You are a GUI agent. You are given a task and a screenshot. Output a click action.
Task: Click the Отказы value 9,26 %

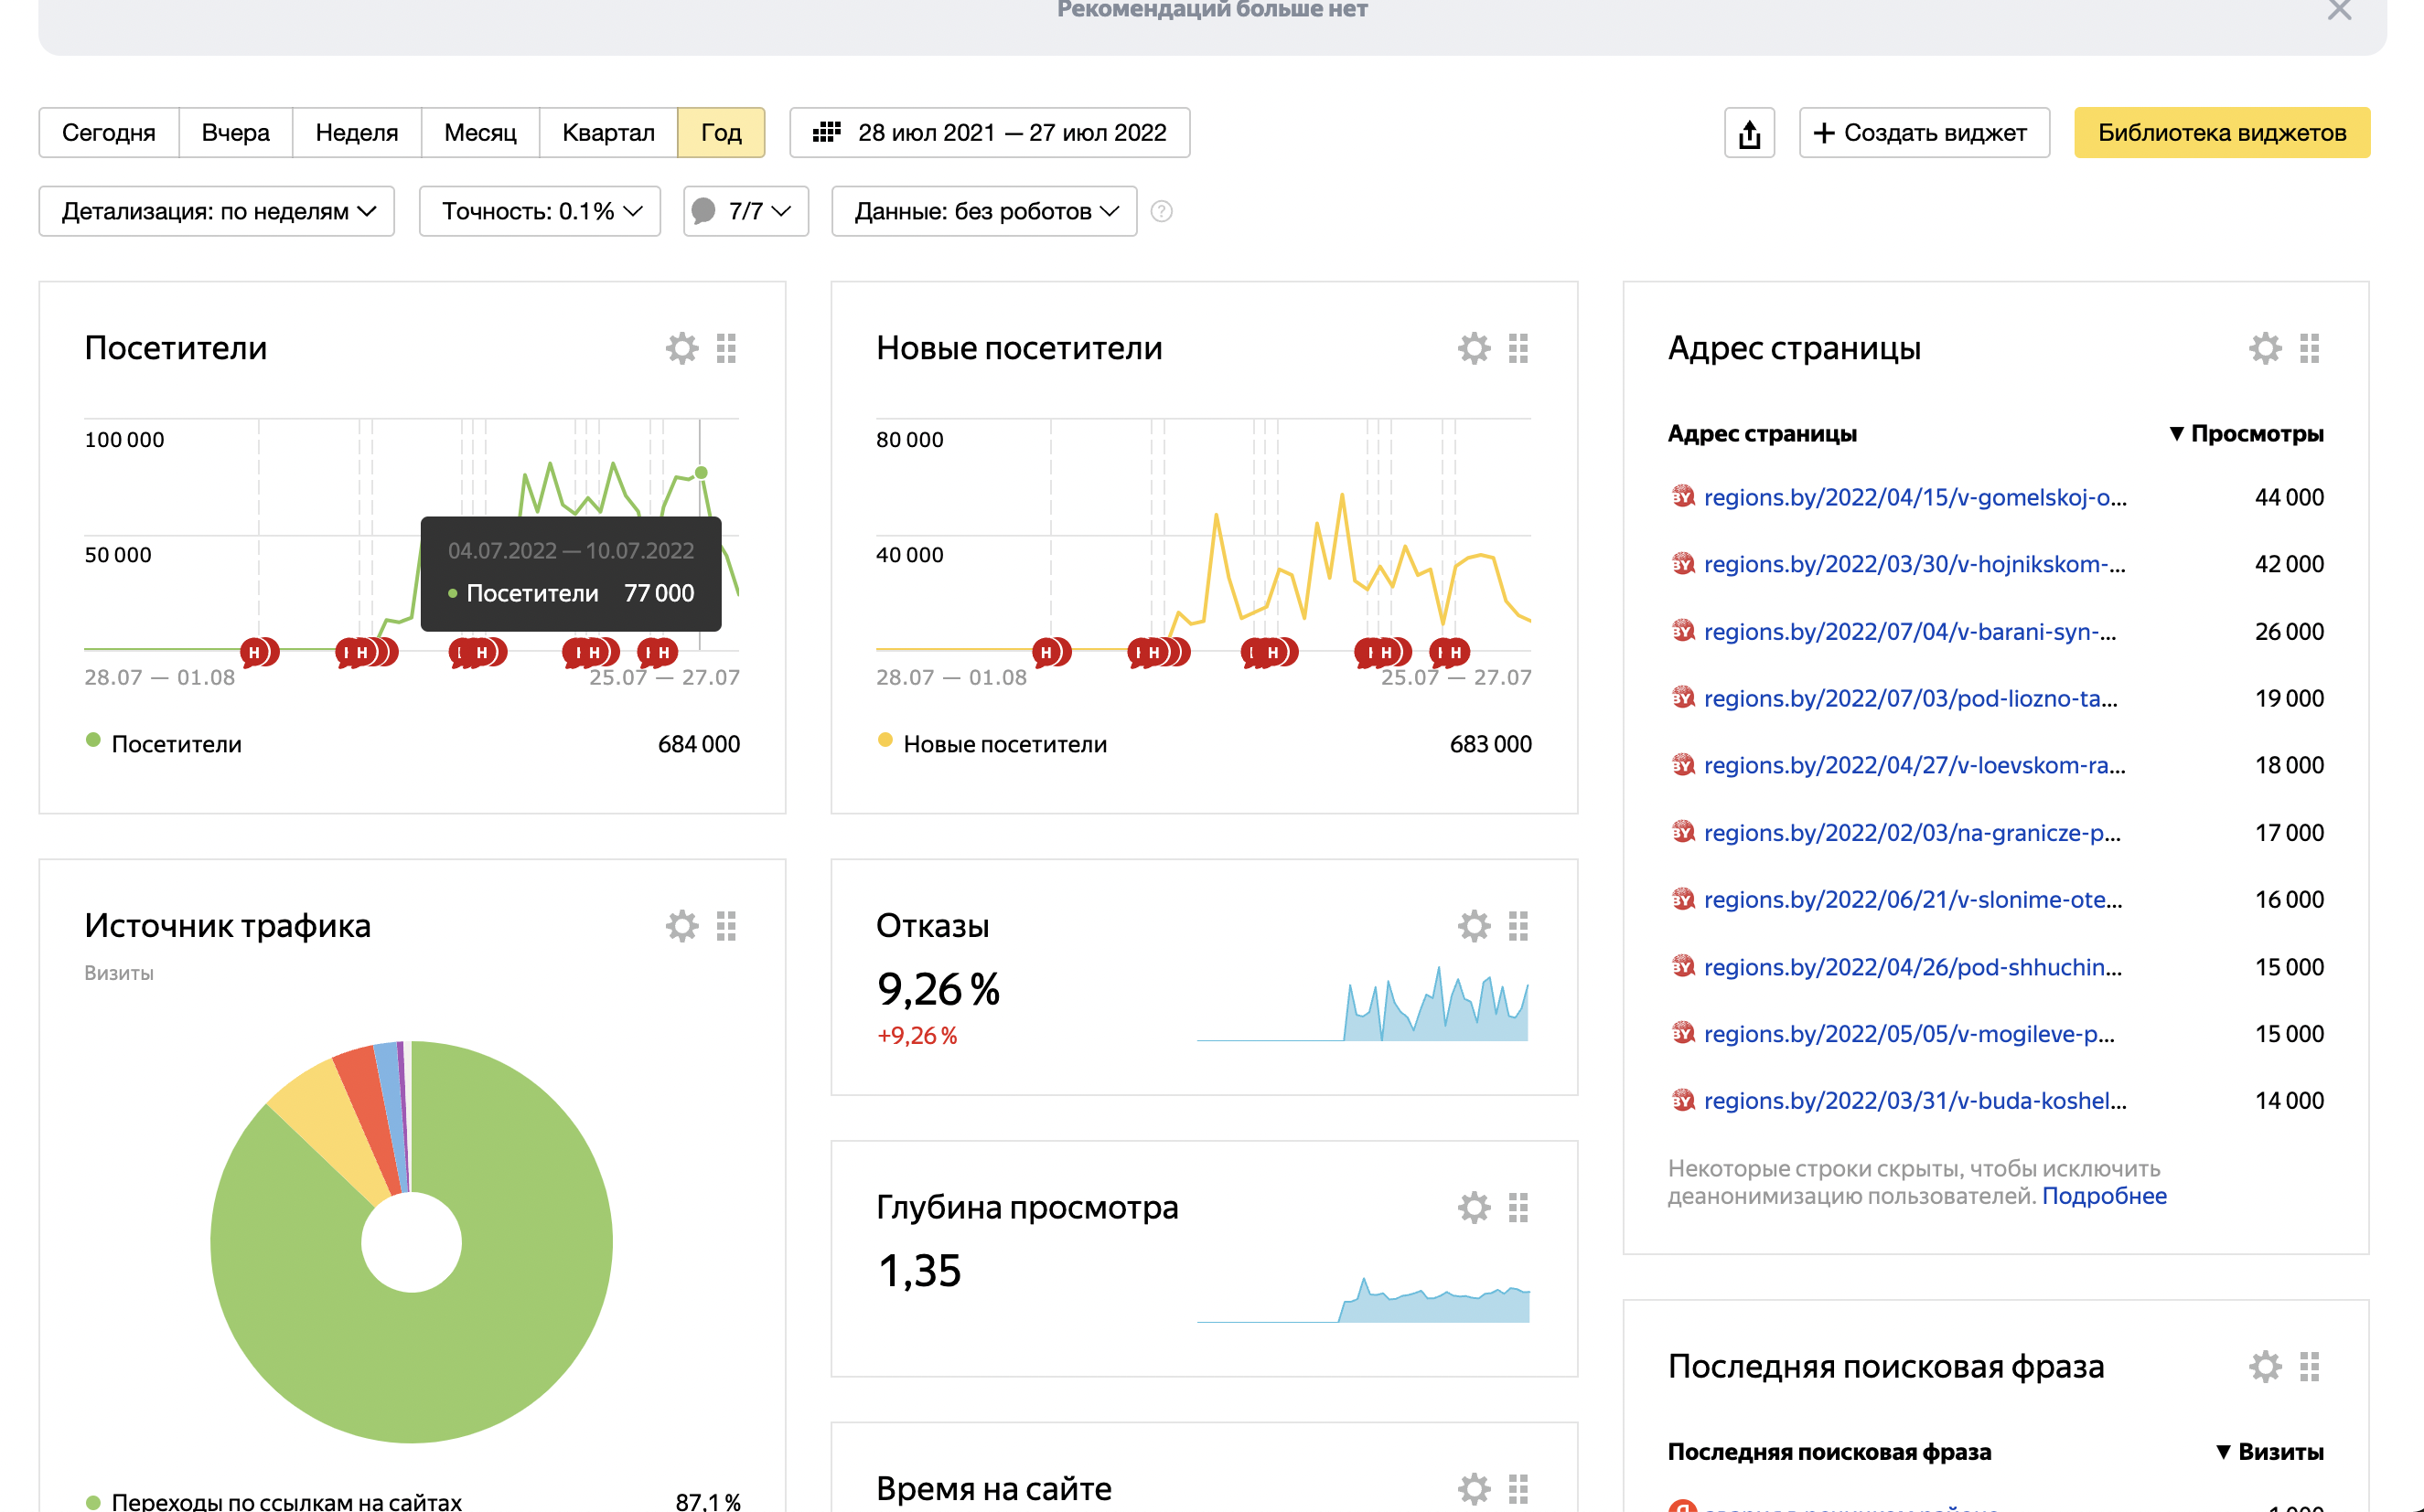(x=938, y=989)
